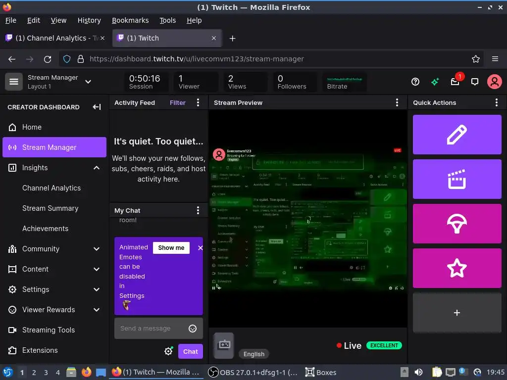Open chat settings gear icon
This screenshot has width=507, height=380.
click(168, 351)
